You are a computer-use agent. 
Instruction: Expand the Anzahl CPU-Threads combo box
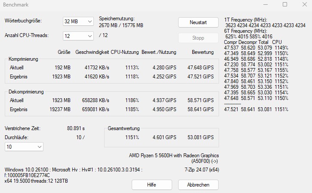78,35
